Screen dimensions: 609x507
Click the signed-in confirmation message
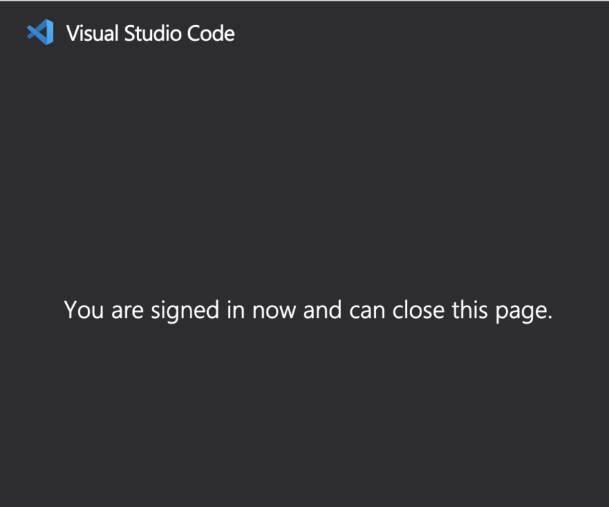(x=308, y=311)
